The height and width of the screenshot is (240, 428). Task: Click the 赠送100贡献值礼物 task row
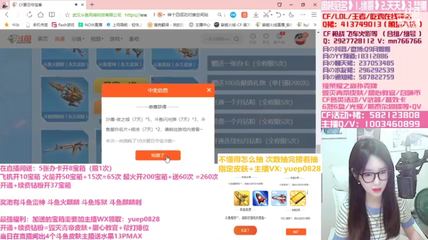pyautogui.click(x=261, y=83)
